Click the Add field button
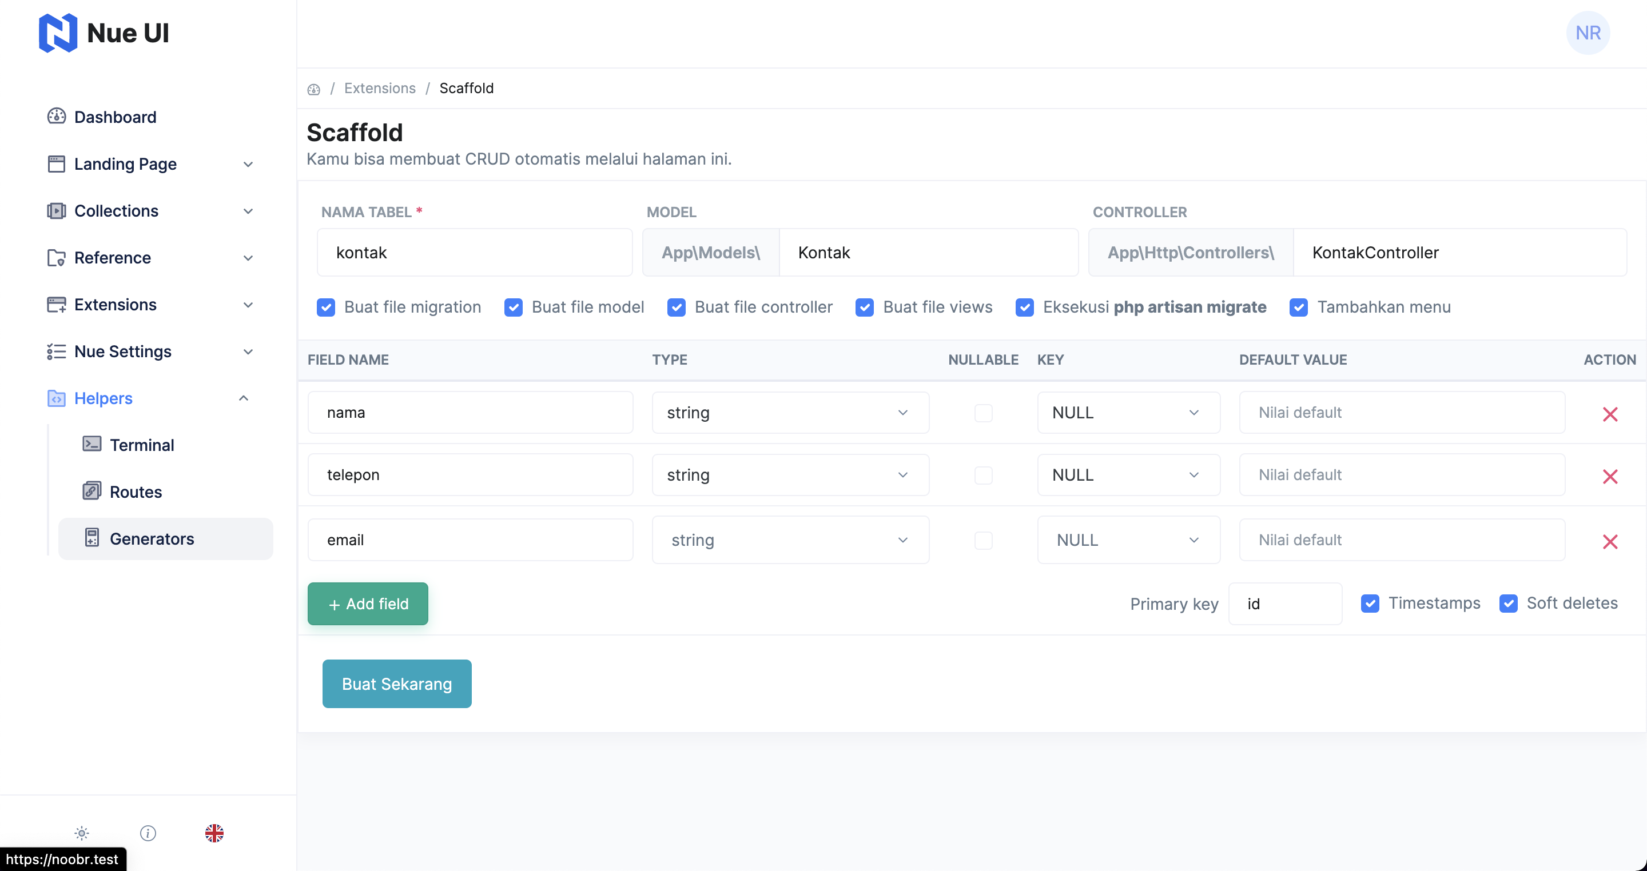The width and height of the screenshot is (1647, 871). [368, 604]
